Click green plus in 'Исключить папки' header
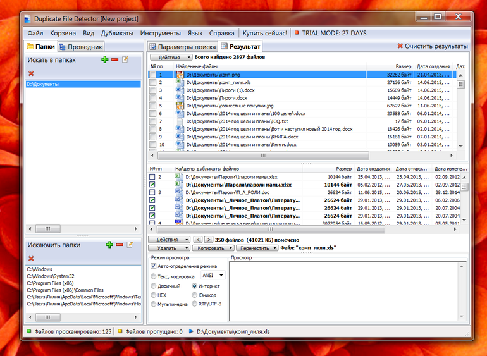Image resolution: width=487 pixels, height=356 pixels. click(109, 244)
